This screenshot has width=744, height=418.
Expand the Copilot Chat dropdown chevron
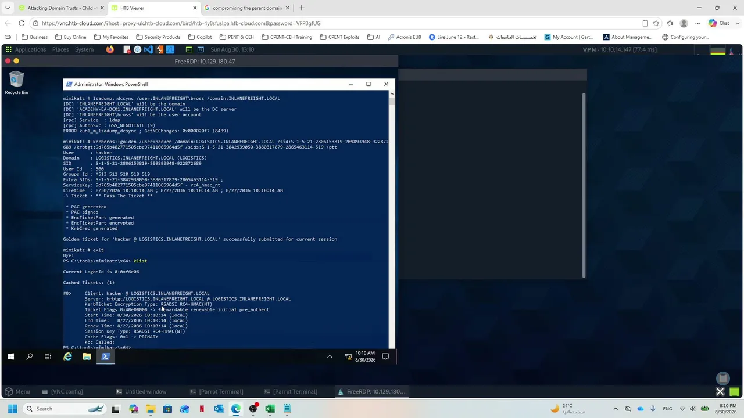click(x=738, y=23)
